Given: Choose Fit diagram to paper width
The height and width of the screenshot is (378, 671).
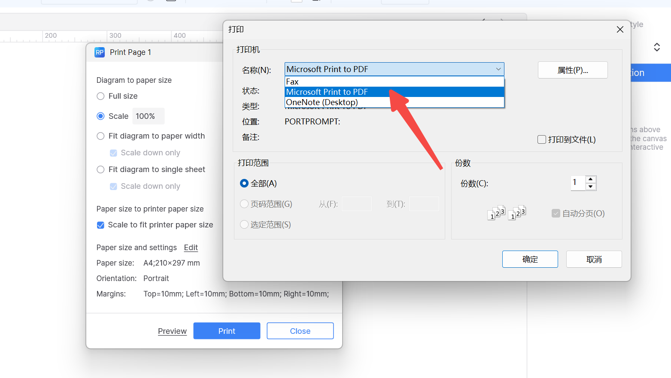Looking at the screenshot, I should click(x=101, y=136).
